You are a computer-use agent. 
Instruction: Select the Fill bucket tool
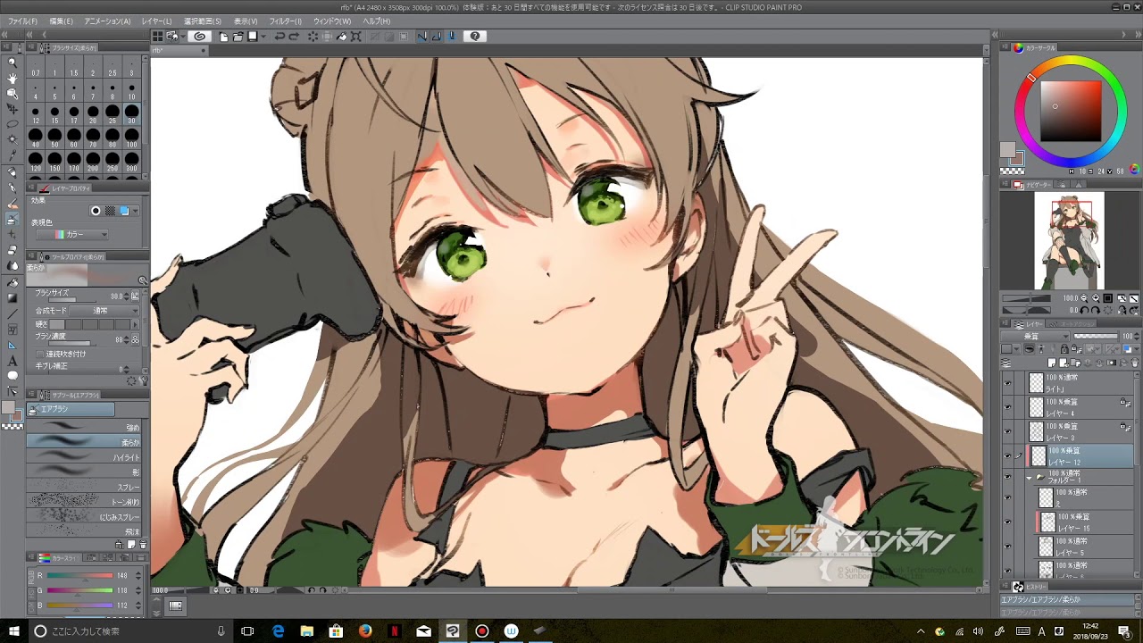pyautogui.click(x=12, y=282)
